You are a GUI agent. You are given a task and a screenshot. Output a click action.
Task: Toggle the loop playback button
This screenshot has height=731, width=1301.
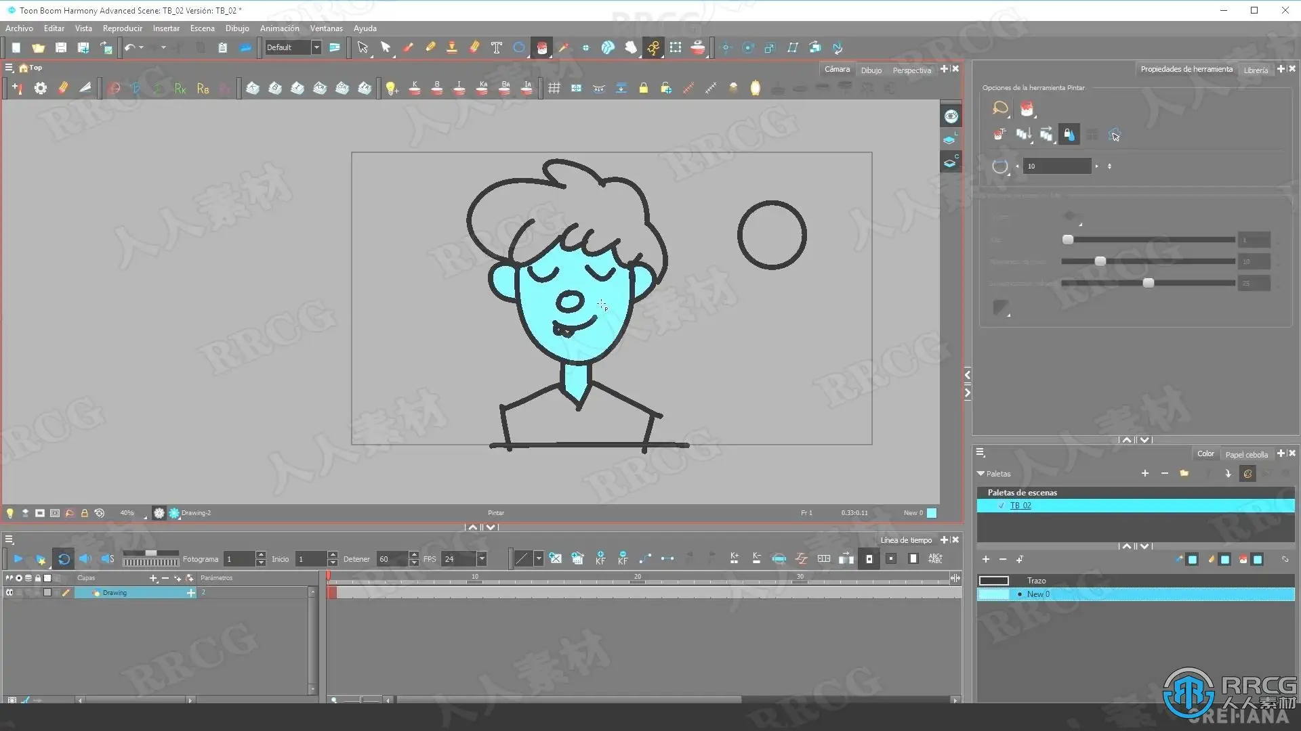click(64, 559)
